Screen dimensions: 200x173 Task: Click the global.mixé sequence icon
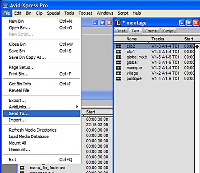pyautogui.click(x=119, y=57)
